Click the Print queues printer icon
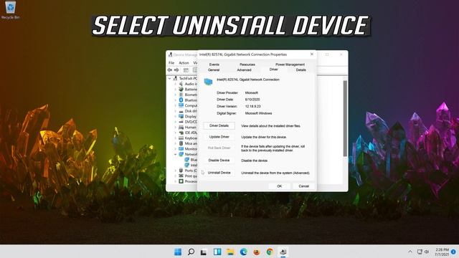 coord(181,176)
